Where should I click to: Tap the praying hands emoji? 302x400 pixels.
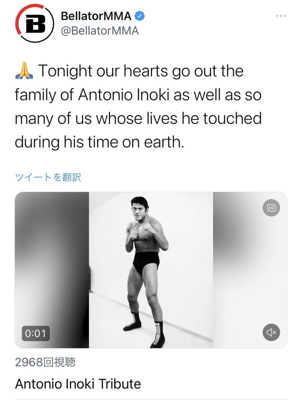[24, 71]
